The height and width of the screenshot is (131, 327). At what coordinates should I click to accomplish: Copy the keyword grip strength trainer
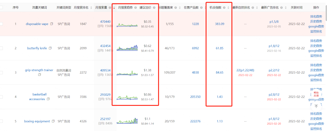coord(39,75)
